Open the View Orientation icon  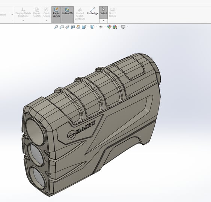84,27
